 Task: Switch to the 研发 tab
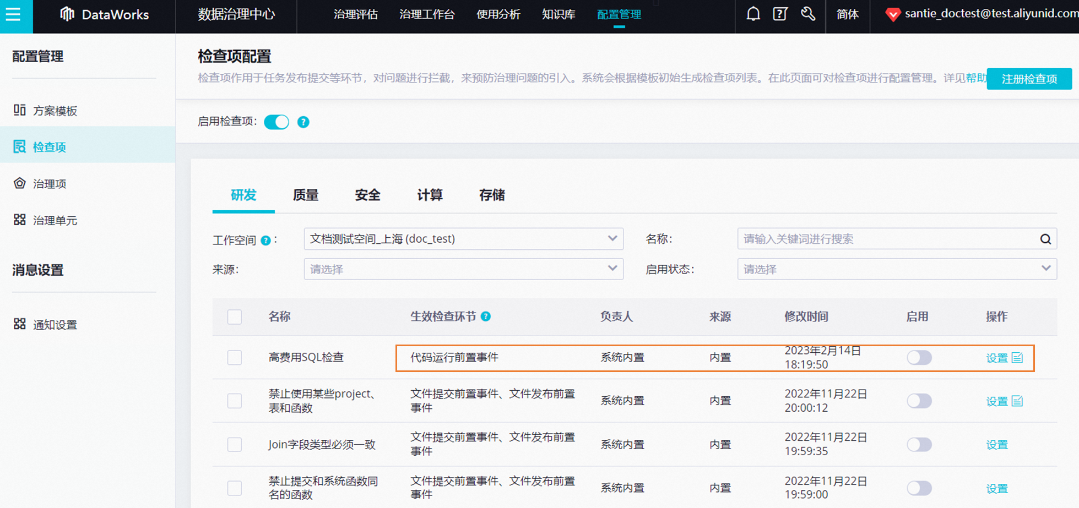243,195
